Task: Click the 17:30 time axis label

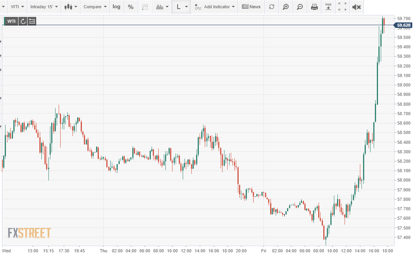Action: point(64,251)
